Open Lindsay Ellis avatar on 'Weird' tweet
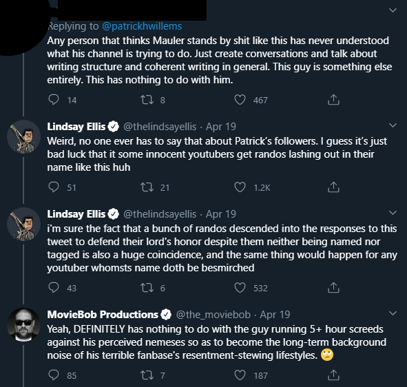The width and height of the screenshot is (407, 387). coord(24,137)
